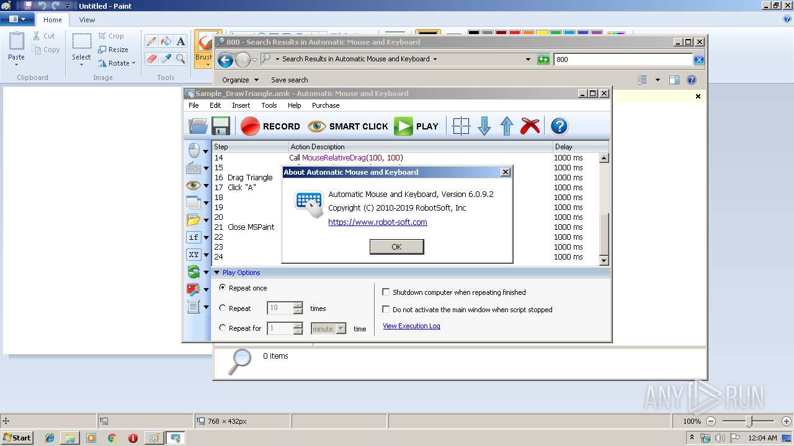Click the Paint zoom slider

[749, 421]
